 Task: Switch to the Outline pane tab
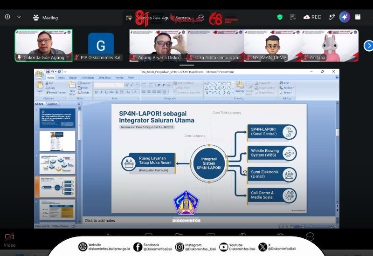click(52, 104)
